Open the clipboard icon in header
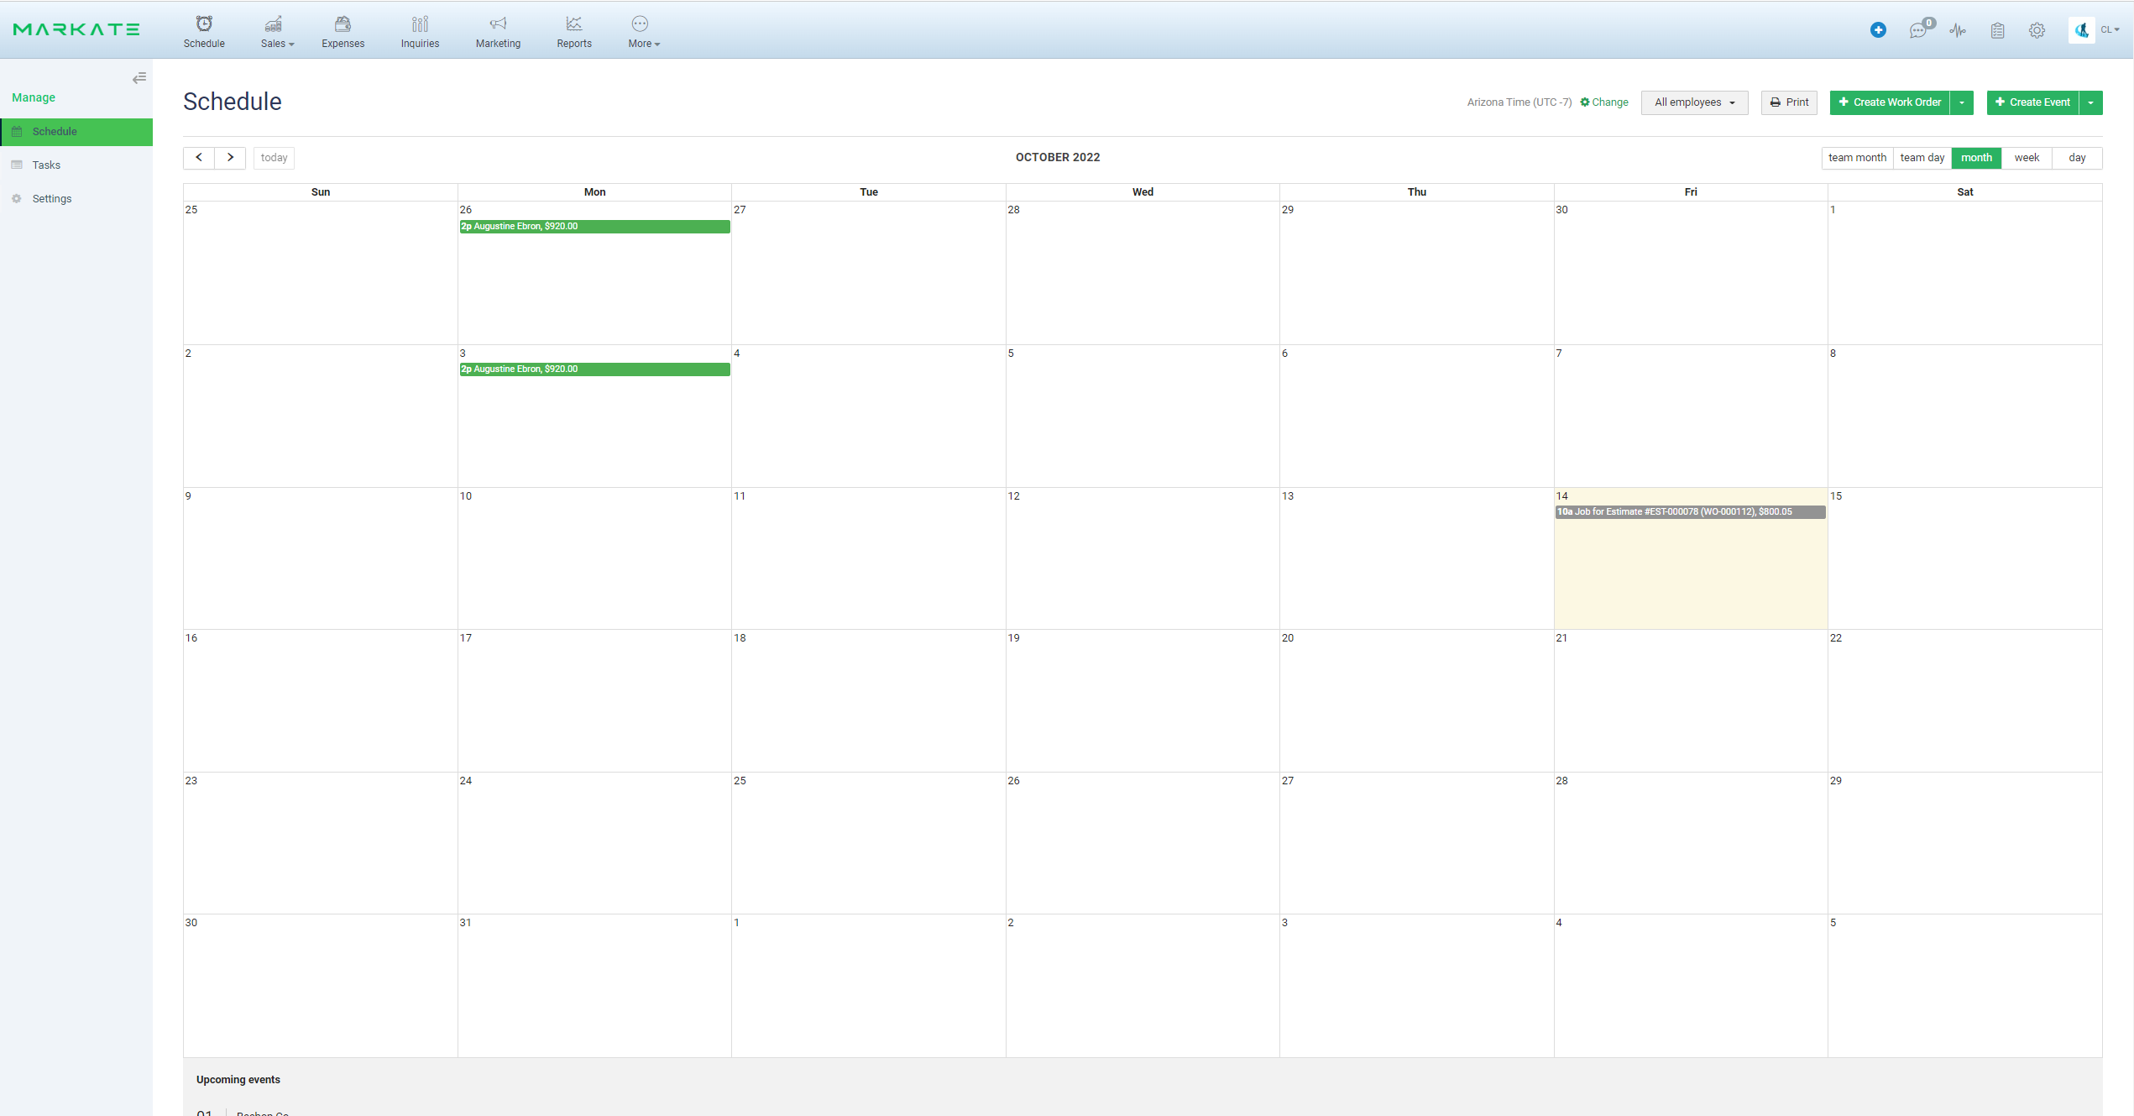Viewport: 2134px width, 1116px height. click(x=1997, y=31)
